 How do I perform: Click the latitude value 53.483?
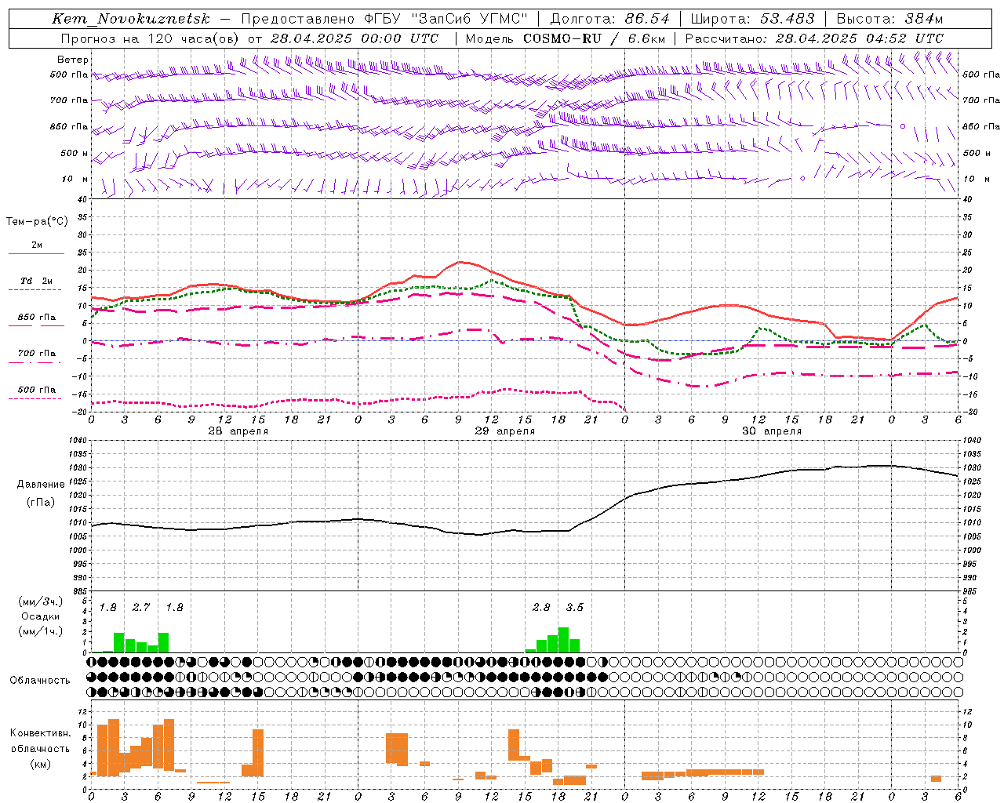tap(787, 19)
